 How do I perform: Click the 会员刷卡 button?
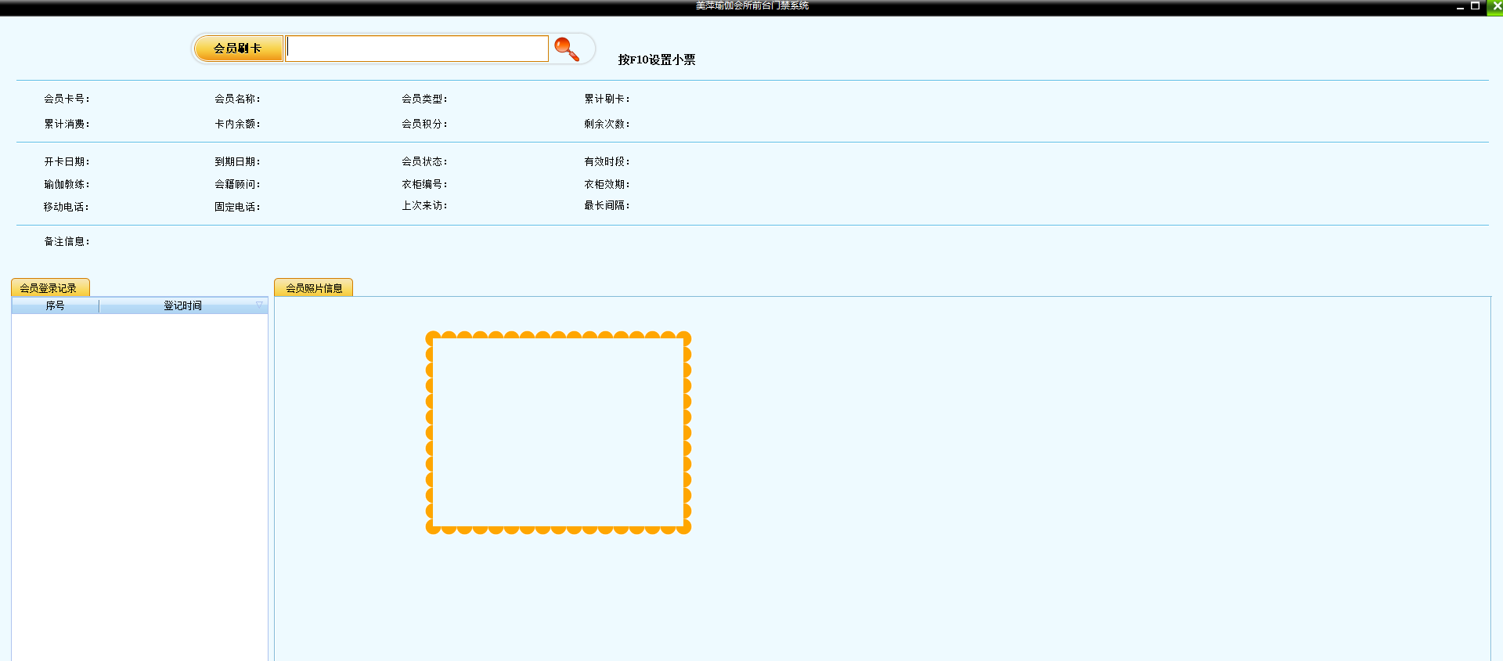click(238, 49)
